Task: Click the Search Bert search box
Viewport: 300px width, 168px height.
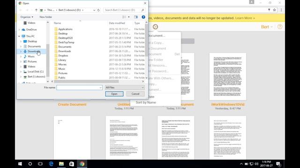Action: click(123, 10)
